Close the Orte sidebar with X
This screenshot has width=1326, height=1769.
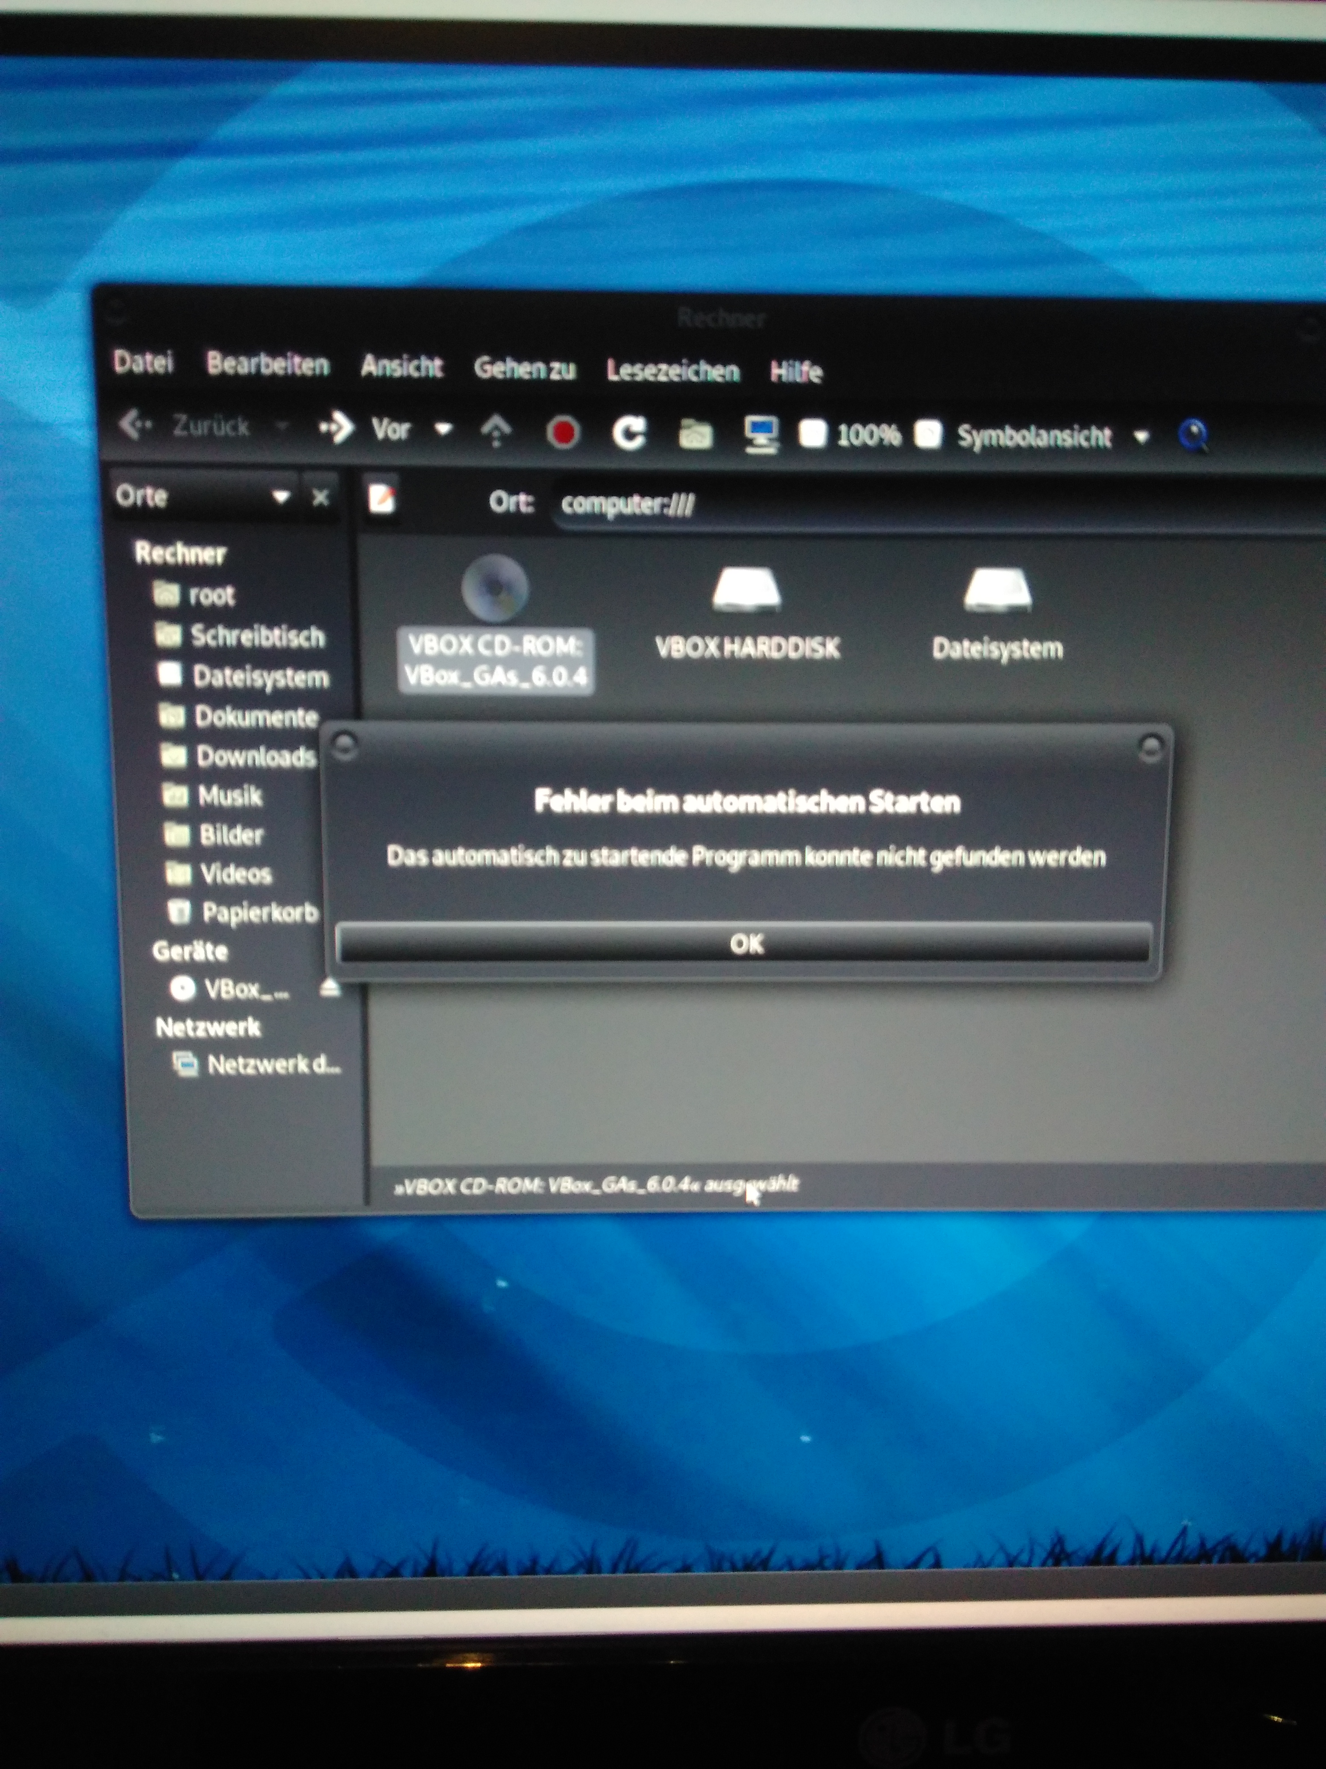pos(320,498)
